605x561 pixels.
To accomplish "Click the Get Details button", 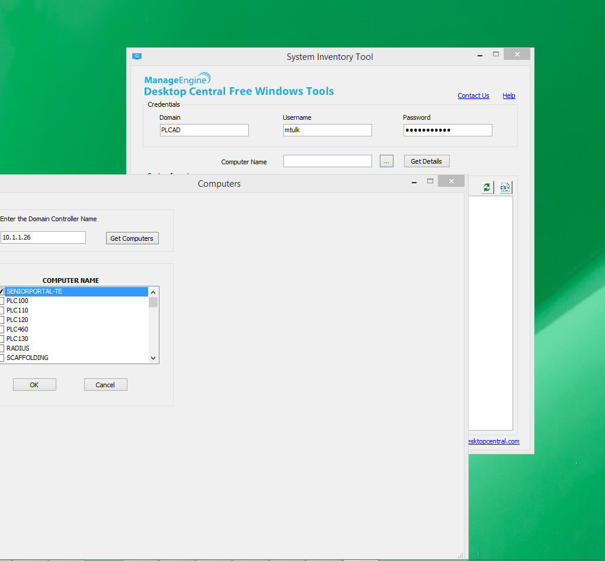I will point(427,161).
